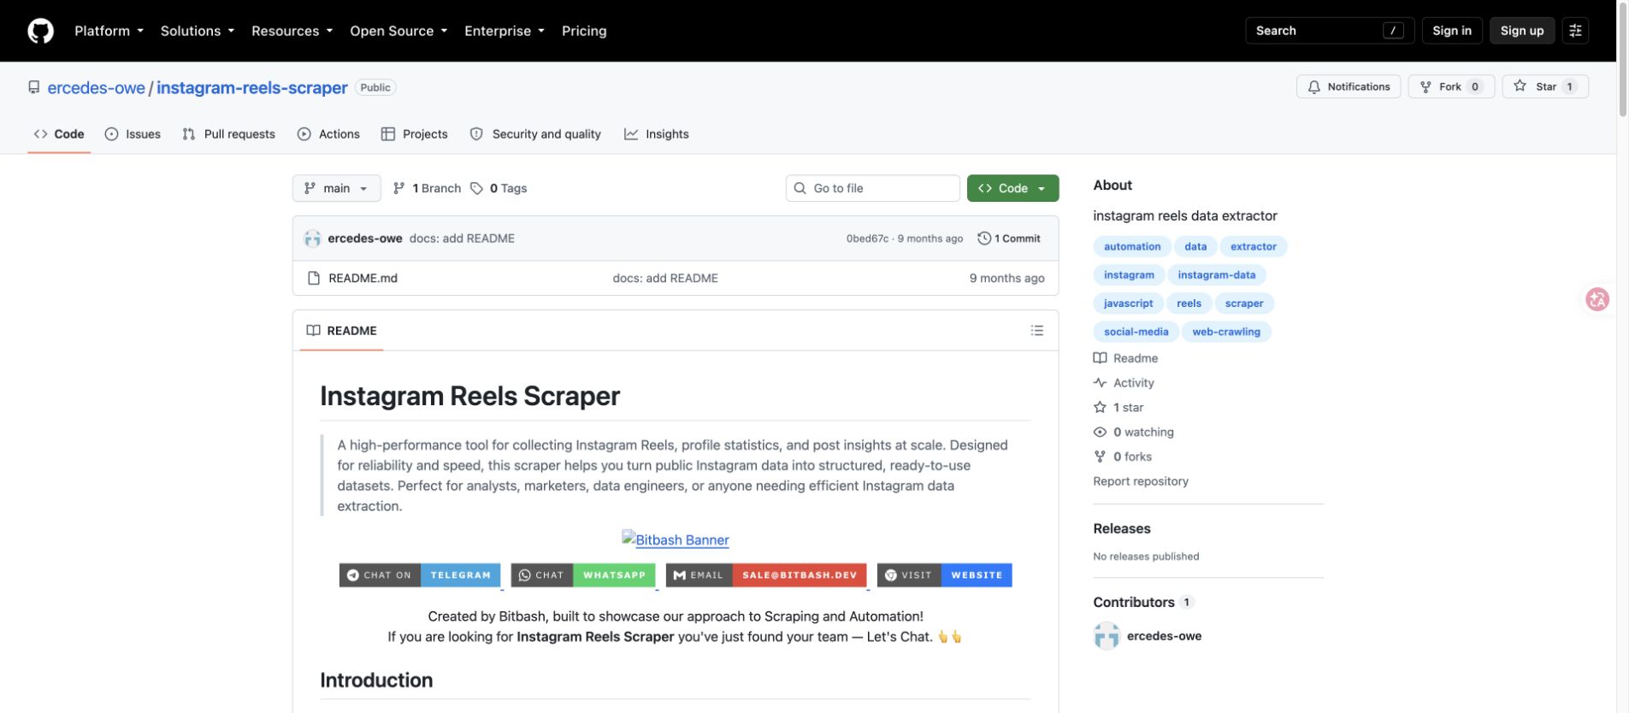Fork the repository

point(1450,86)
